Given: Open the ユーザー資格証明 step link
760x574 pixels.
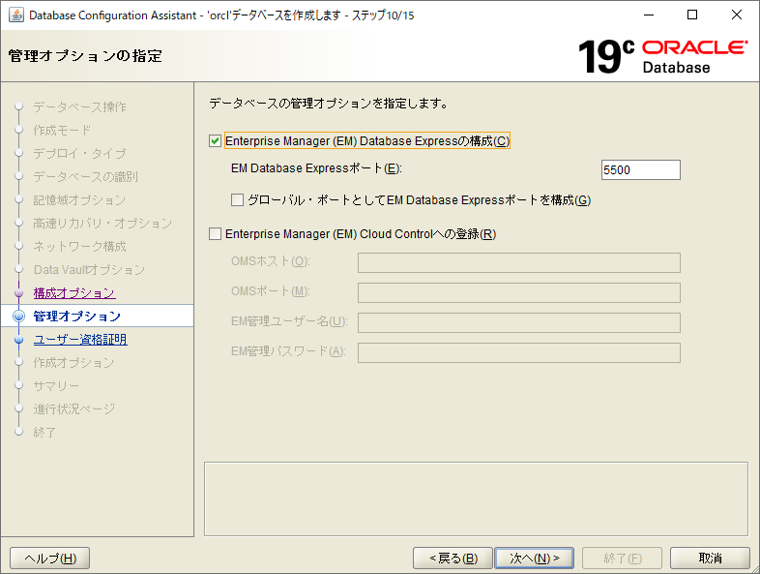Looking at the screenshot, I should coord(80,339).
